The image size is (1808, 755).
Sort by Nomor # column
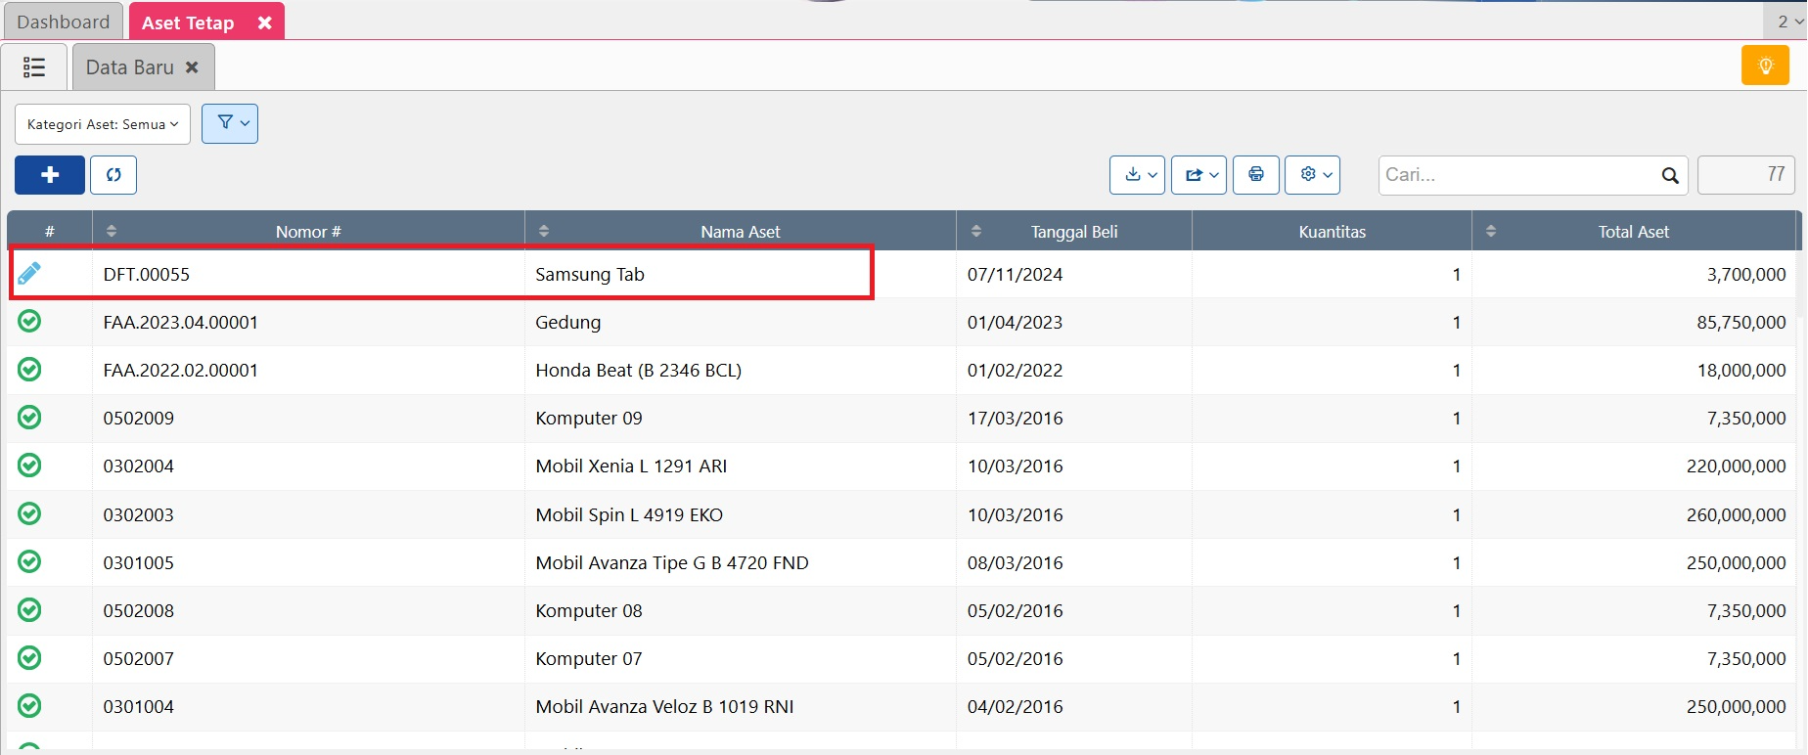pyautogui.click(x=308, y=232)
